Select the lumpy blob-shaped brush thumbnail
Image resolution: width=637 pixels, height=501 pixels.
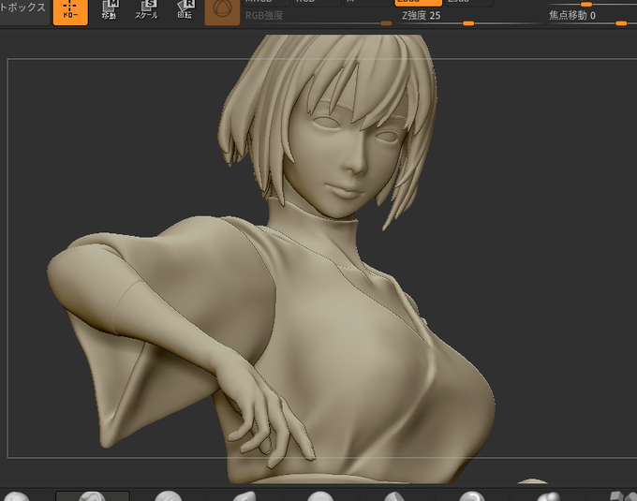[548, 496]
